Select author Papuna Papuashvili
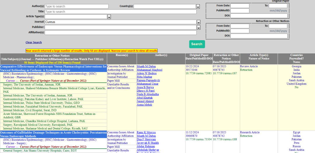 click(148, 80)
